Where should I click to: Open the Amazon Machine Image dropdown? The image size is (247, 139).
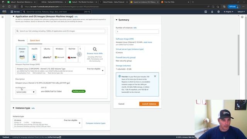point(60,71)
